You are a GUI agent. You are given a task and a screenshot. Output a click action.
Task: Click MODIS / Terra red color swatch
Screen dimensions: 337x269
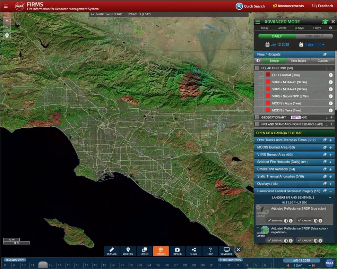tap(268, 110)
